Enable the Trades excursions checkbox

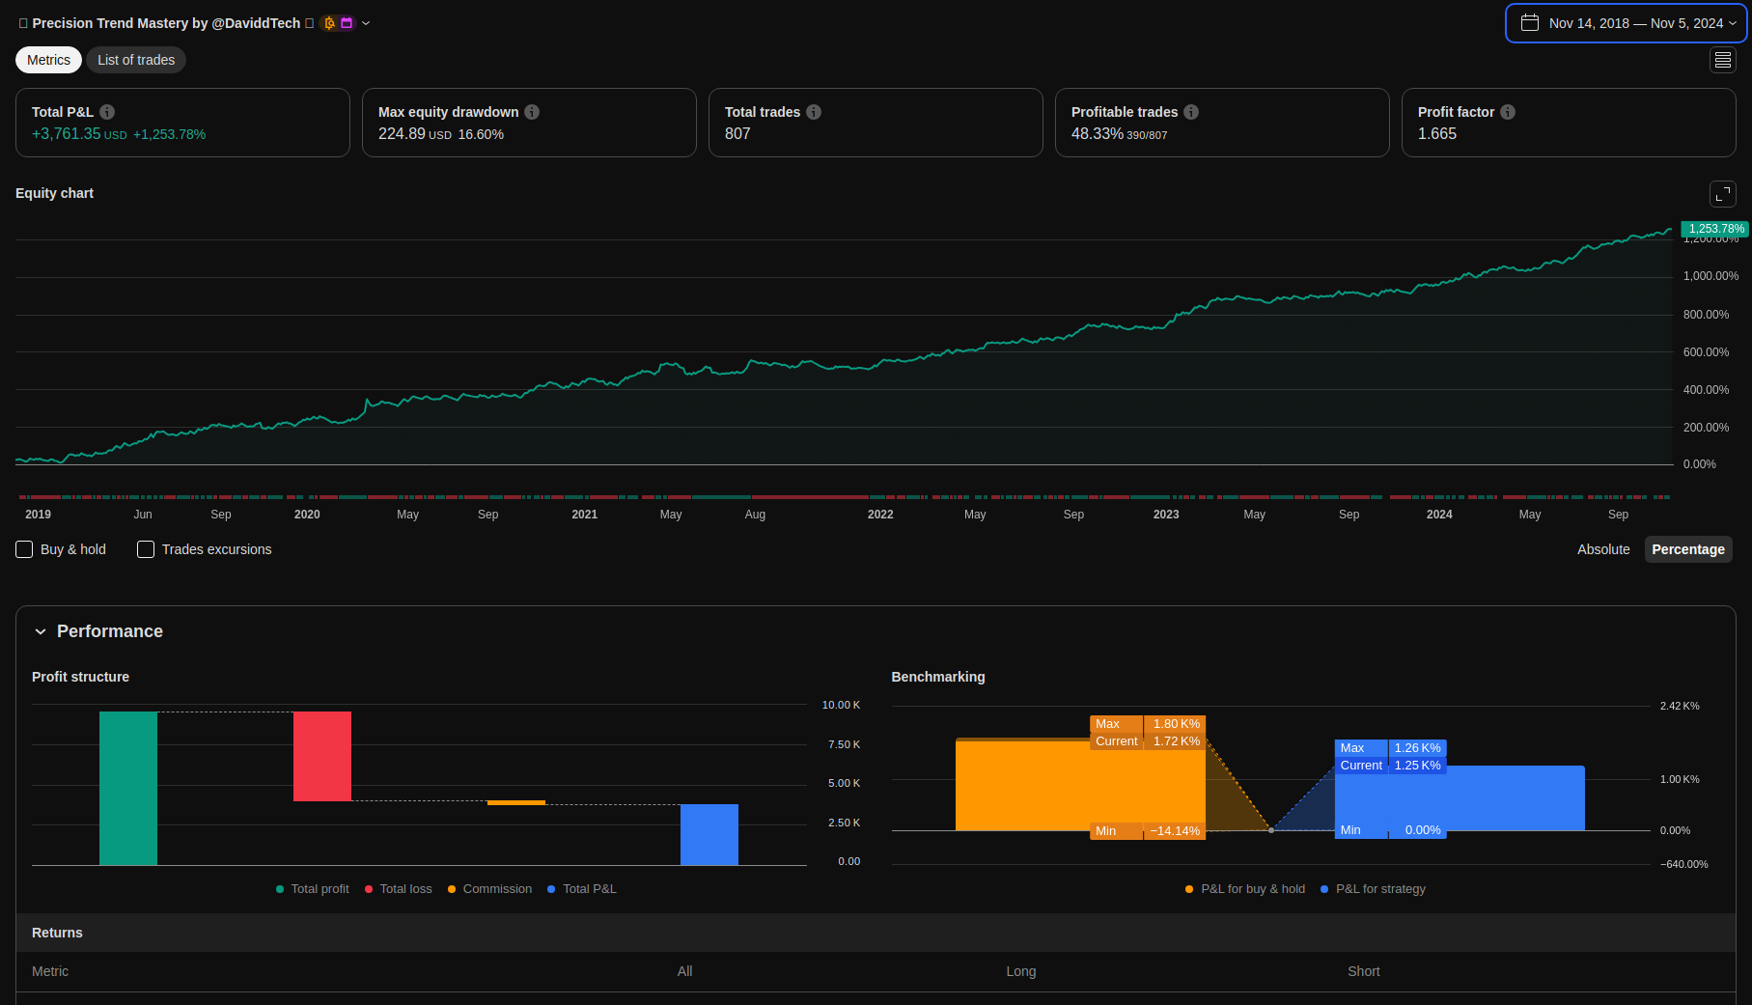[146, 549]
